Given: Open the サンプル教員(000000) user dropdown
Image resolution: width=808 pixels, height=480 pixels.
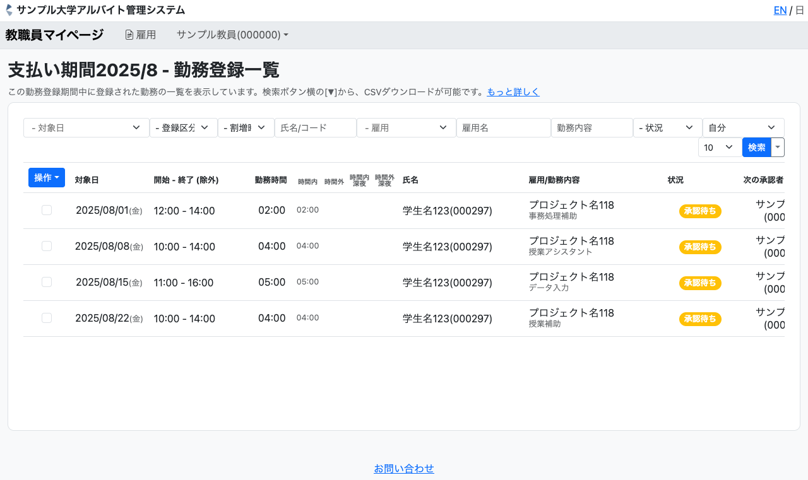Looking at the screenshot, I should click(232, 35).
